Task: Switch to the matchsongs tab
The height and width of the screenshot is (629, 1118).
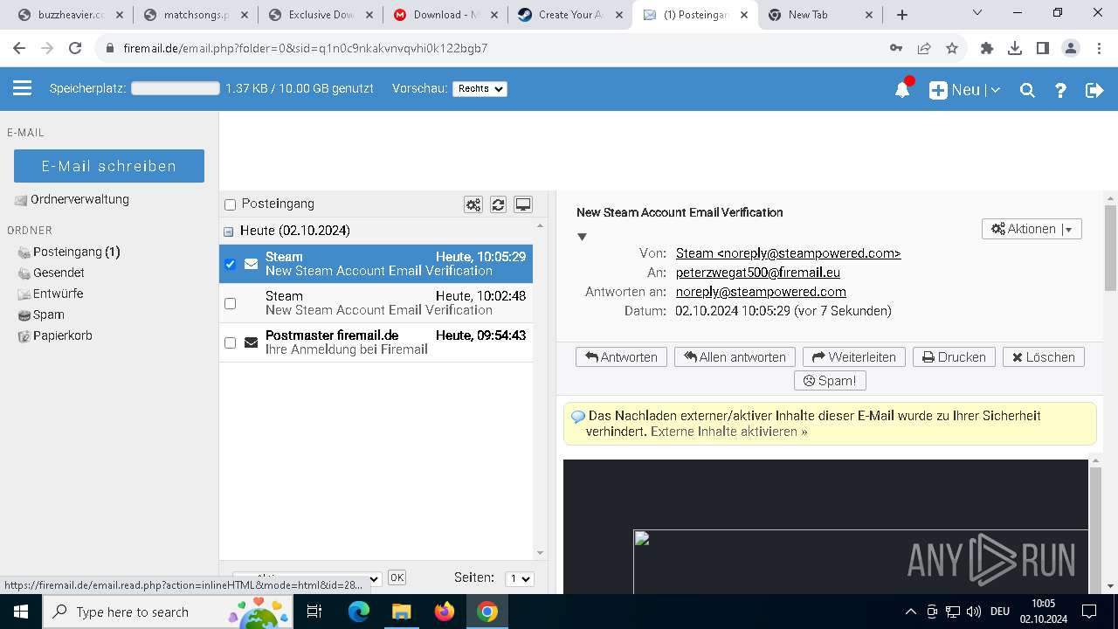Action: [x=197, y=15]
